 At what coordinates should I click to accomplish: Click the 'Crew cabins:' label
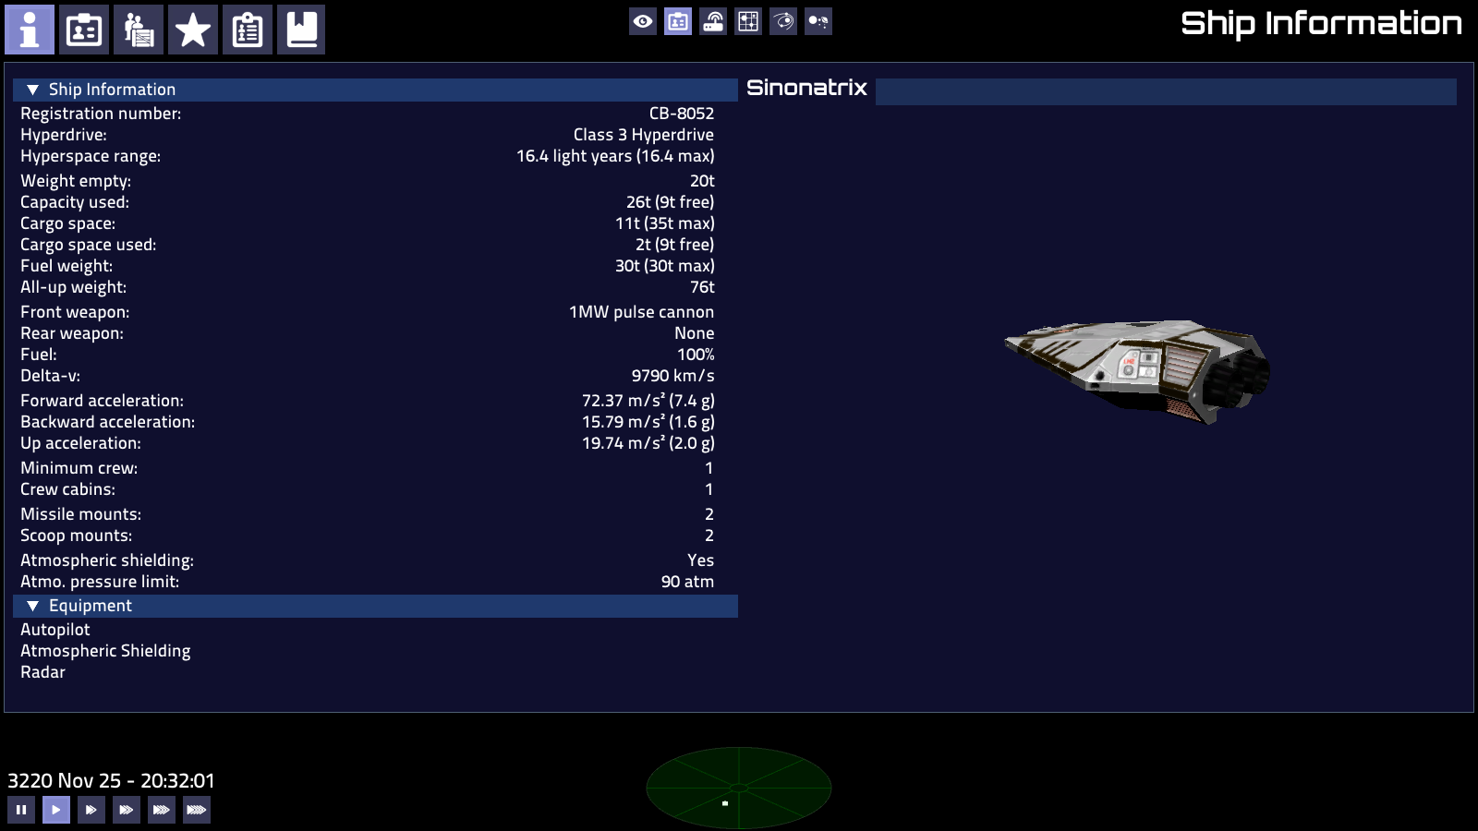pos(68,489)
